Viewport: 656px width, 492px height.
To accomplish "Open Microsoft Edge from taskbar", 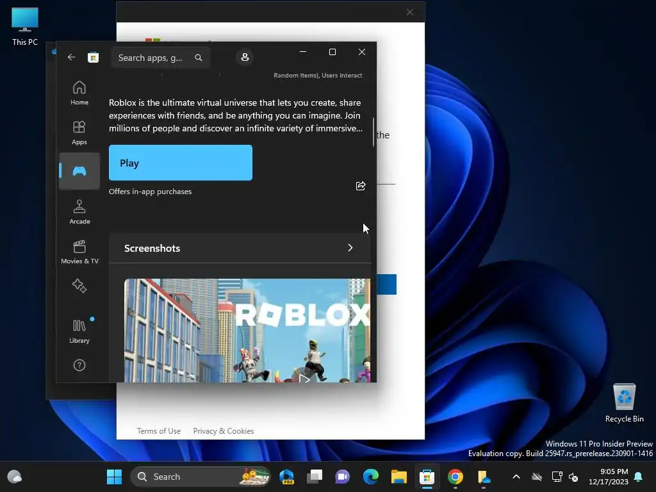I will 371,477.
